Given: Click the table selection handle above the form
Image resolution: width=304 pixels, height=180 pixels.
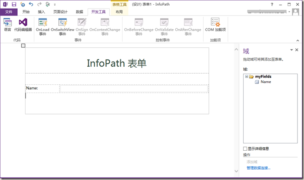Looking at the screenshot, I should pos(23,46).
